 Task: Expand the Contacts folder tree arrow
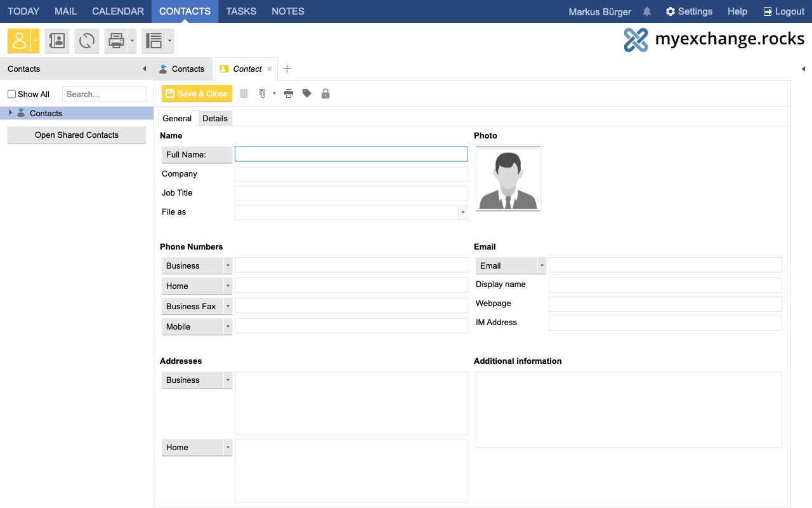10,113
